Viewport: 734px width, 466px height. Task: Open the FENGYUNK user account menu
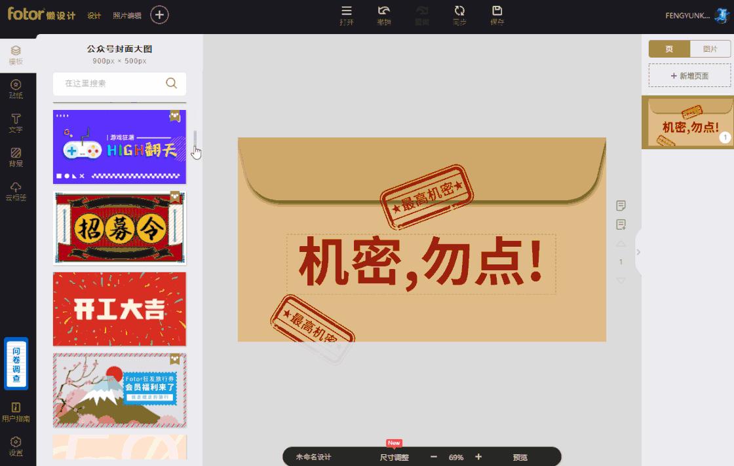(x=687, y=16)
